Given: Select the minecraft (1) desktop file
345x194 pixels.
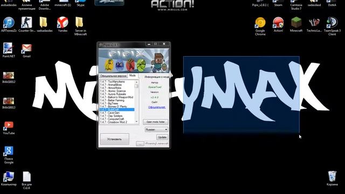Looking at the screenshot, I should coord(63,3).
